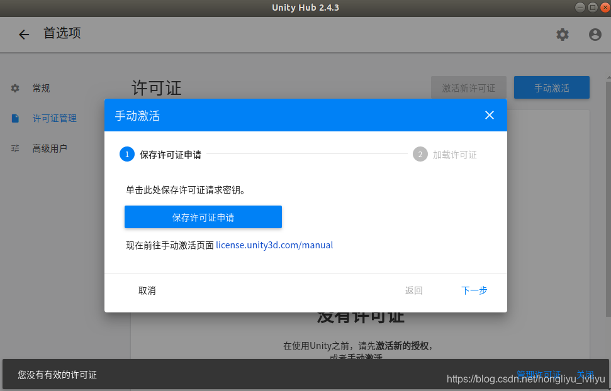Viewport: 611px width, 391px height.
Task: Click the 返回 button
Action: [414, 290]
